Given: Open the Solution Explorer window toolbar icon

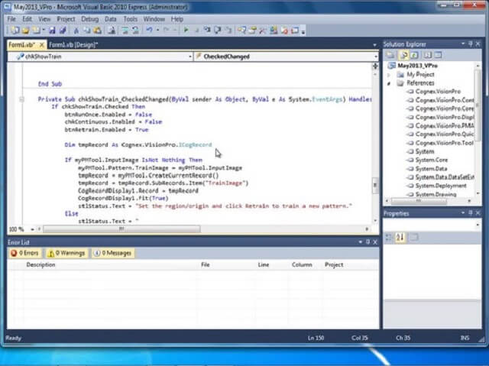Looking at the screenshot, I should [241, 31].
